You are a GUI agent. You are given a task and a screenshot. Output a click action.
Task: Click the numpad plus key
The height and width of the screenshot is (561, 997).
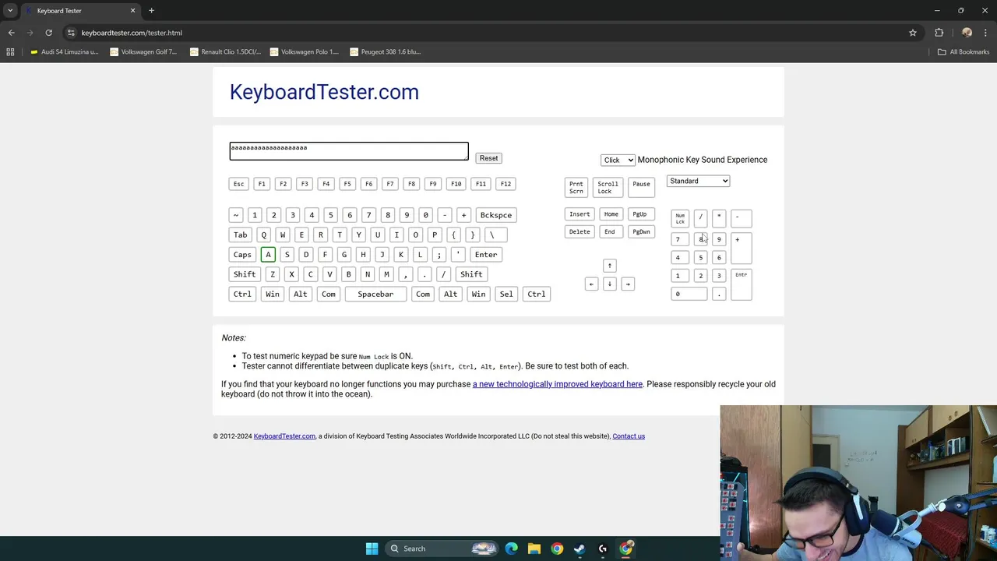741,248
